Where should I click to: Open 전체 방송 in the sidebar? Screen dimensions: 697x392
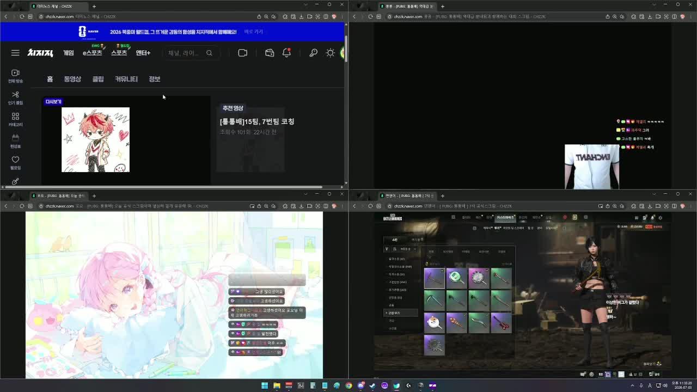[x=15, y=76]
